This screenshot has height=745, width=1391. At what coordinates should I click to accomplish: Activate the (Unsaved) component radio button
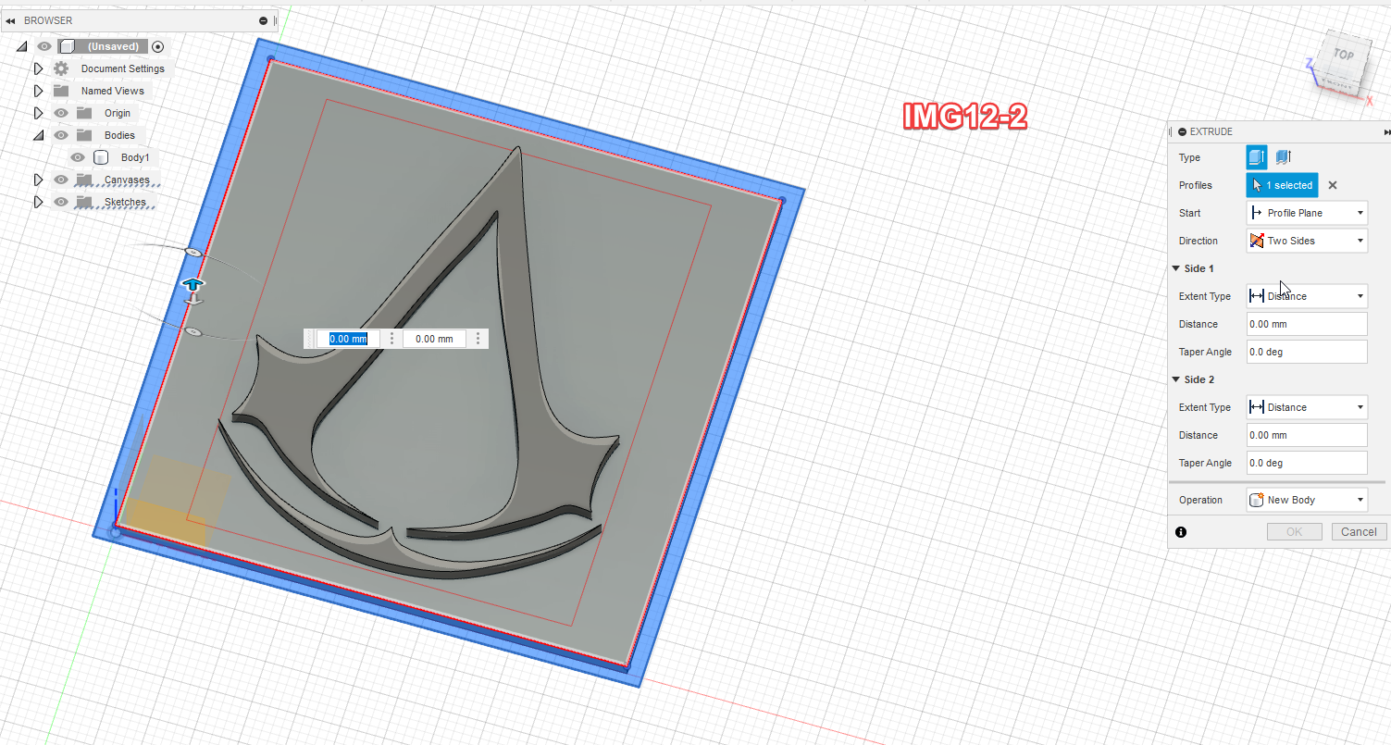coord(157,46)
